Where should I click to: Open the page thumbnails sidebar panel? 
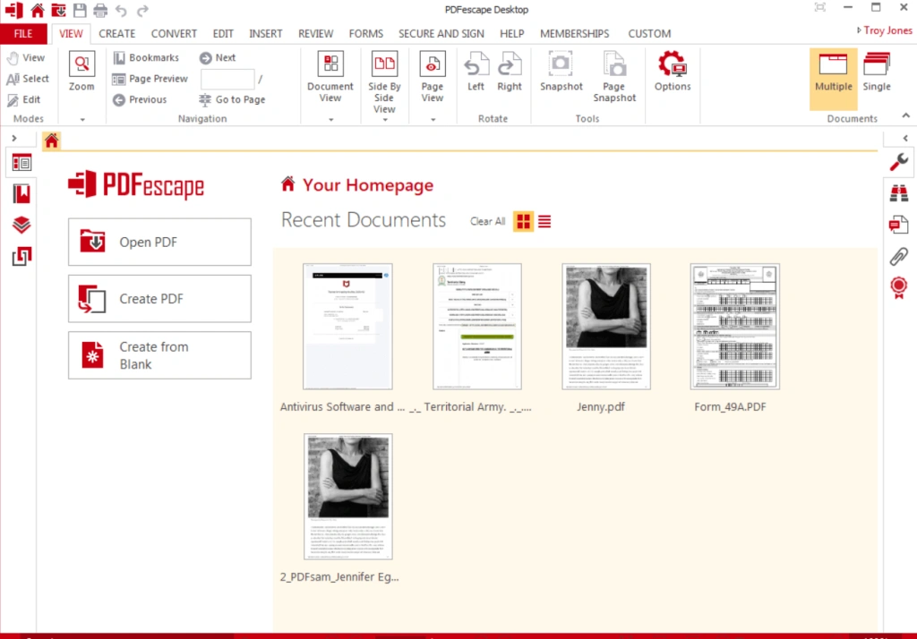[21, 163]
